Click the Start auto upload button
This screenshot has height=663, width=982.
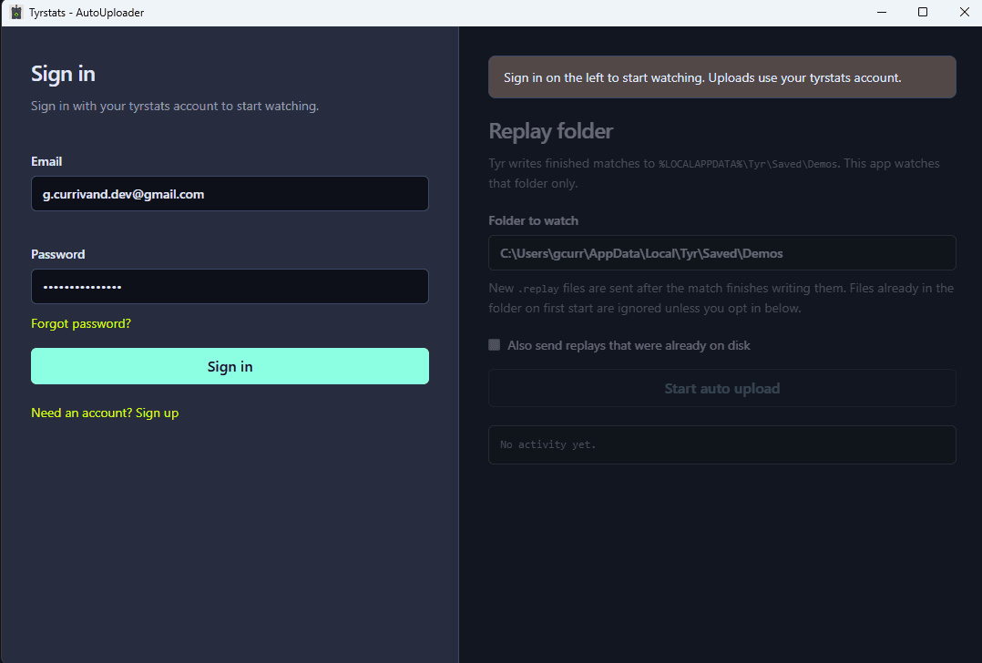(x=722, y=388)
